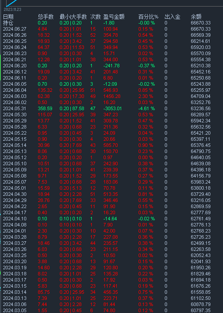
Task: Click the 出入金 column header
Action: click(172, 17)
